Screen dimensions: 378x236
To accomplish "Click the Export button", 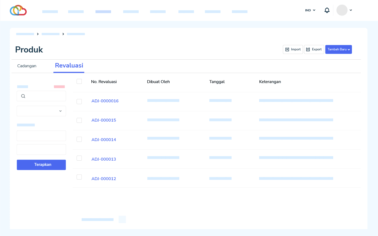I will coord(314,49).
